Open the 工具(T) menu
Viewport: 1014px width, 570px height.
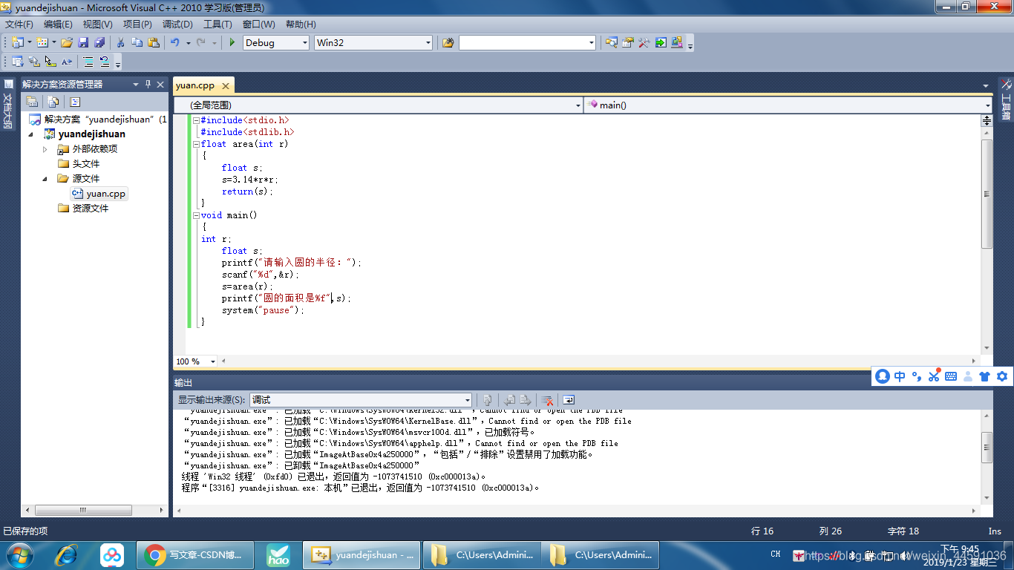coord(217,24)
